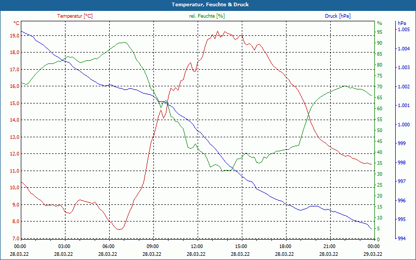Click the % unit label on humidity axis
Viewport: 416px width, 260px height.
pyautogui.click(x=380, y=23)
